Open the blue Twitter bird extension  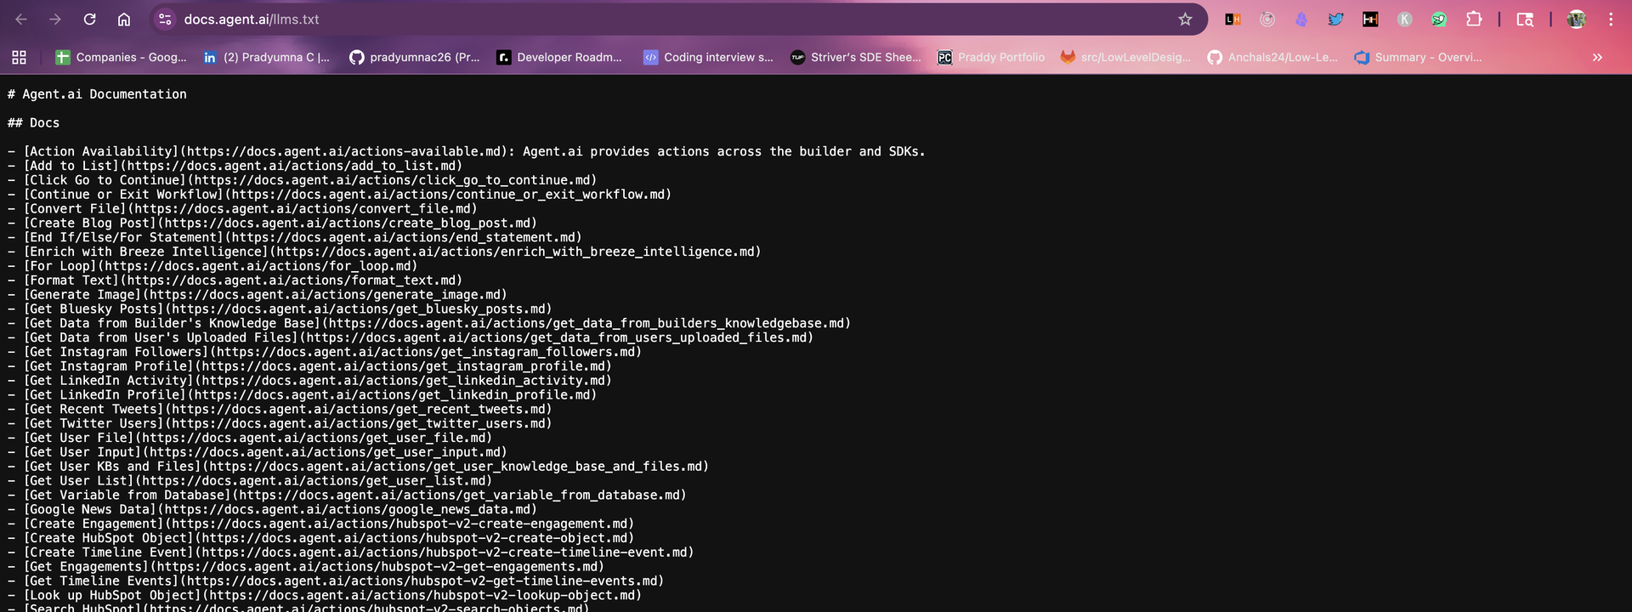[1336, 19]
